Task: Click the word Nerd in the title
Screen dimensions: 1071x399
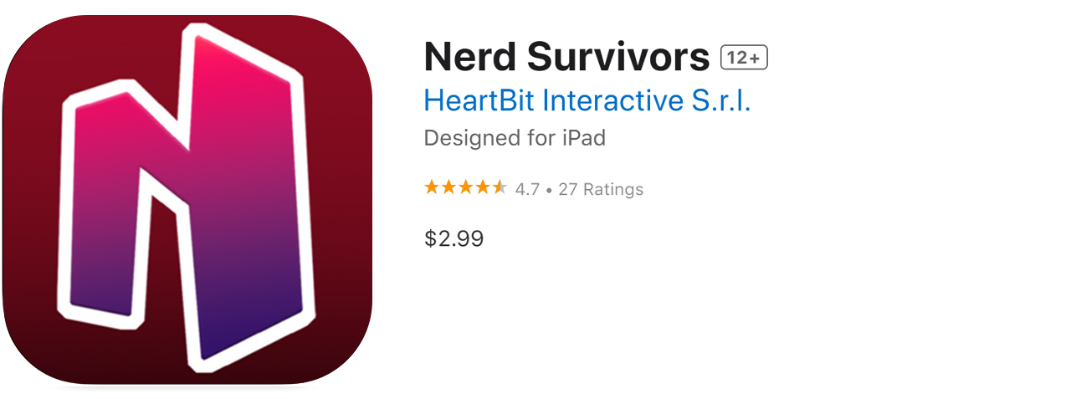Action: pos(469,57)
